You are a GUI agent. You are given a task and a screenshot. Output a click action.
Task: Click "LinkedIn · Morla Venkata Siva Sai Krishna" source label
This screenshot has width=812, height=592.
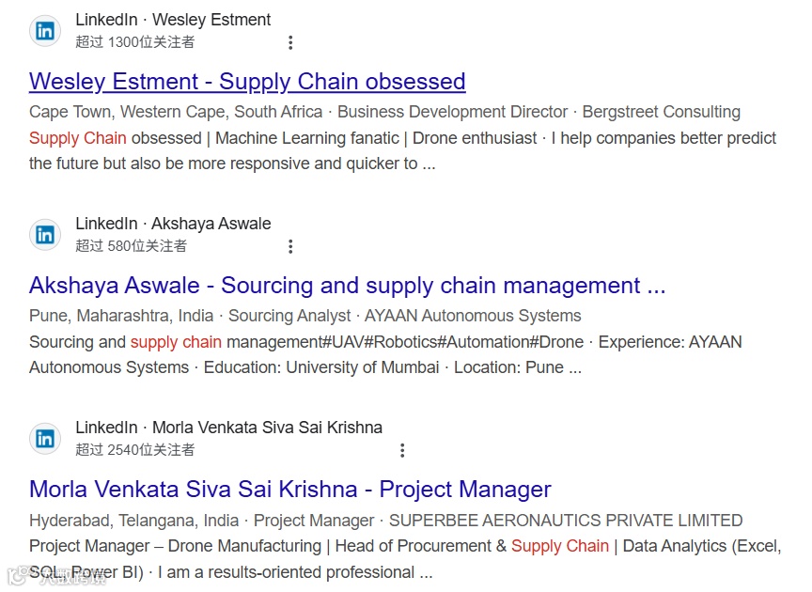pos(228,428)
